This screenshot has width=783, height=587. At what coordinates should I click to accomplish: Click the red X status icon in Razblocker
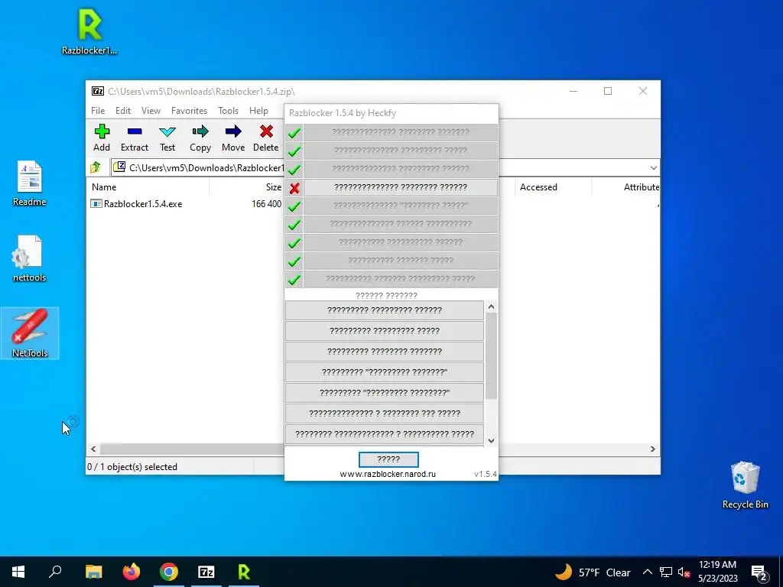click(294, 188)
